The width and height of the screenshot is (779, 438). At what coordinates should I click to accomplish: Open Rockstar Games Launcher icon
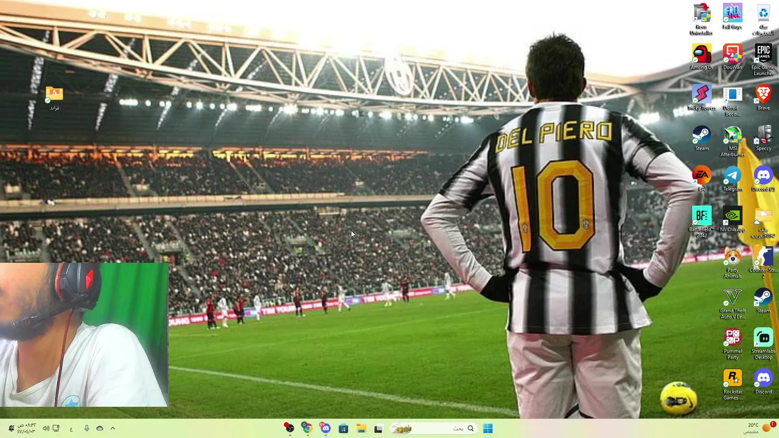[732, 385]
